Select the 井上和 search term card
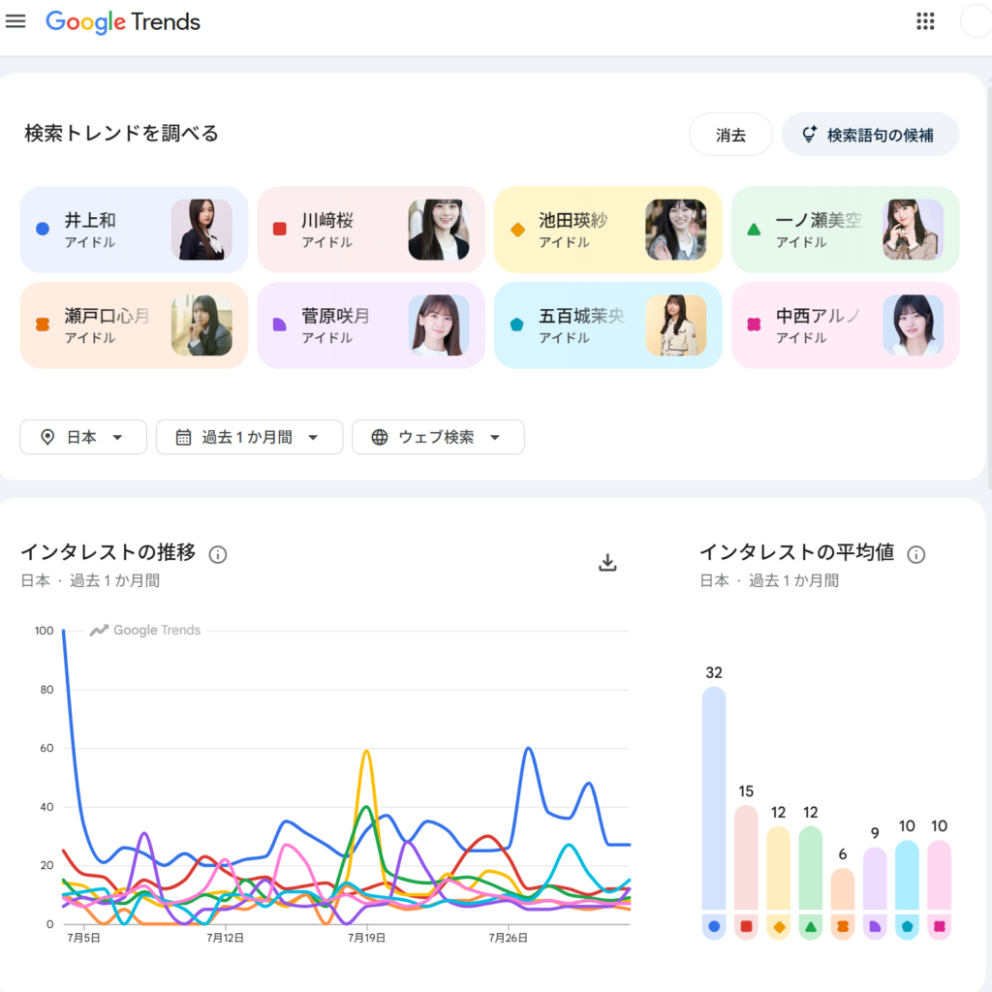992x992 pixels. click(134, 230)
